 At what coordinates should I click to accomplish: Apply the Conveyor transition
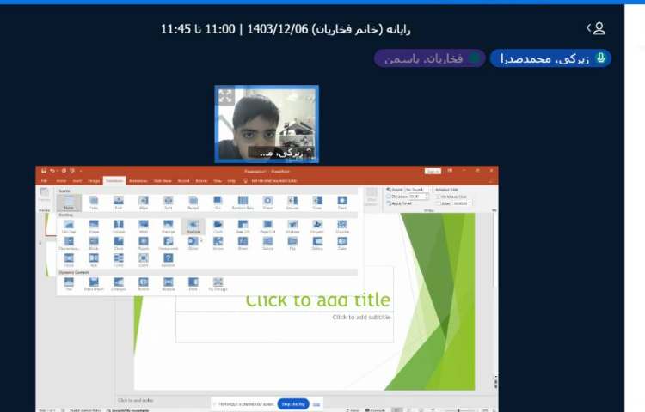119,283
